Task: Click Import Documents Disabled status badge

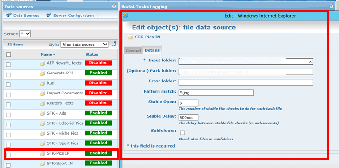Action: click(99, 93)
